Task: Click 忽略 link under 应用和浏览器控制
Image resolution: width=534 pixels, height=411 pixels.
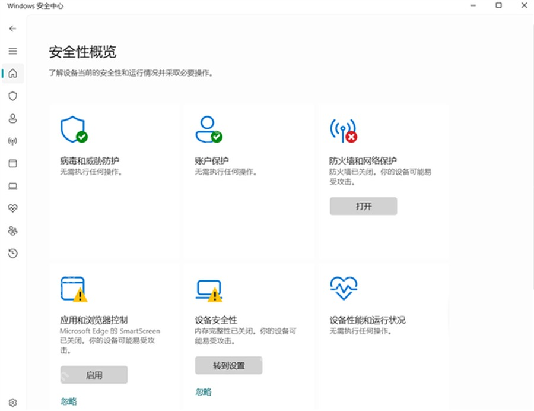Action: (68, 401)
